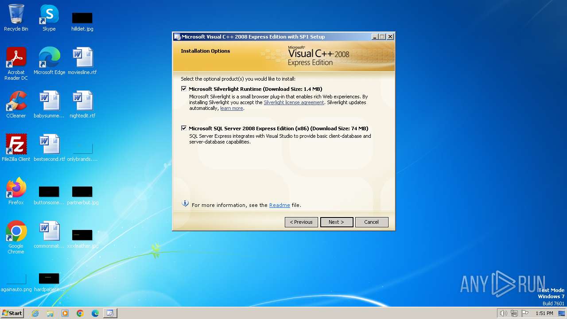
Task: Uncheck the Microsoft Silverlight Runtime checkbox
Action: click(184, 89)
